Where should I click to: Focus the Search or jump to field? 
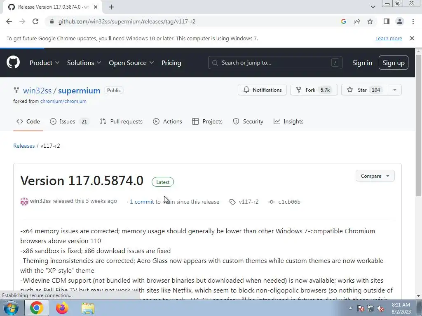tap(275, 63)
